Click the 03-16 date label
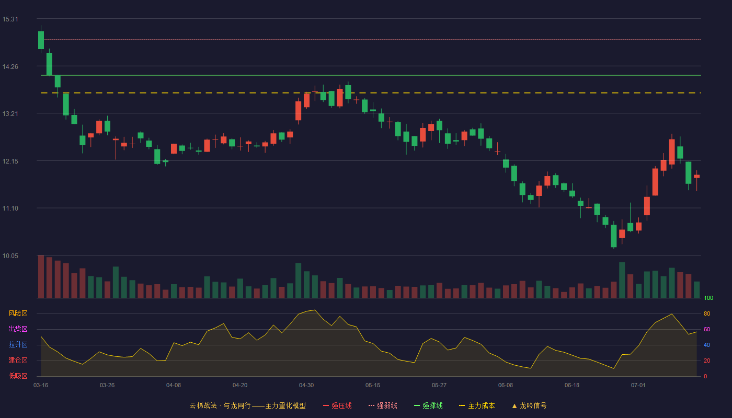Image resolution: width=732 pixels, height=418 pixels. [x=41, y=385]
